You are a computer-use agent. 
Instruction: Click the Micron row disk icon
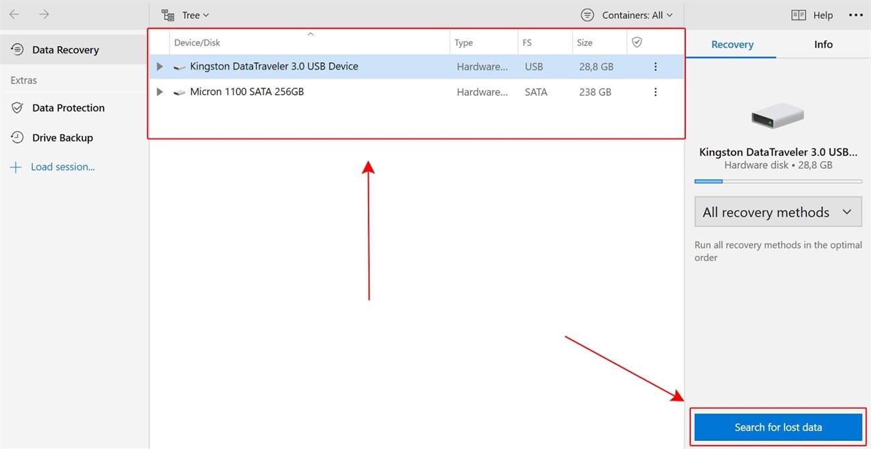pos(179,92)
